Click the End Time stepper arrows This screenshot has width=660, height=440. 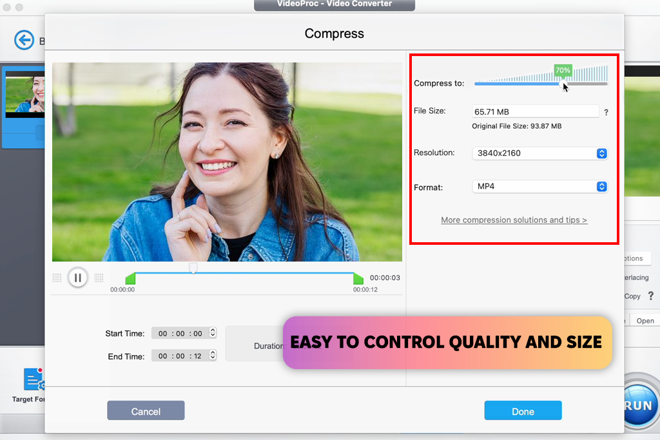click(213, 356)
